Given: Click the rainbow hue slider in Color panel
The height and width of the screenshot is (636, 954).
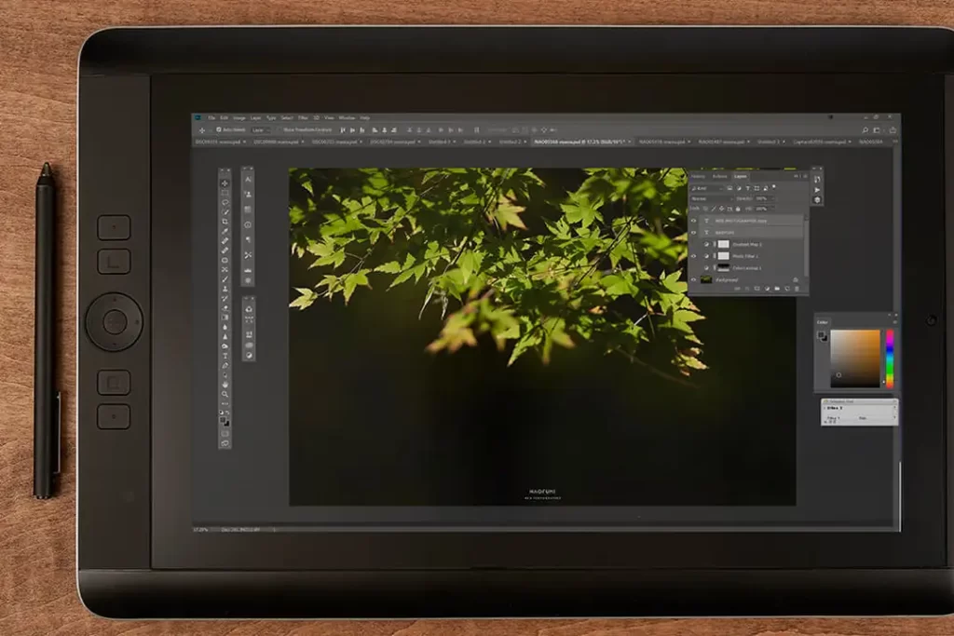Looking at the screenshot, I should [889, 359].
